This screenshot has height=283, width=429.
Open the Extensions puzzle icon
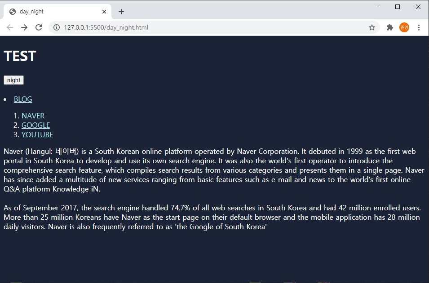tap(389, 27)
